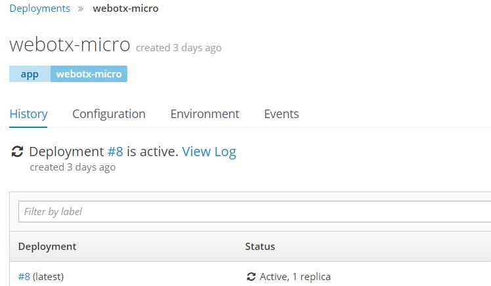Click the breadcrumb separator arrow icon
491x286 pixels.
(x=81, y=9)
